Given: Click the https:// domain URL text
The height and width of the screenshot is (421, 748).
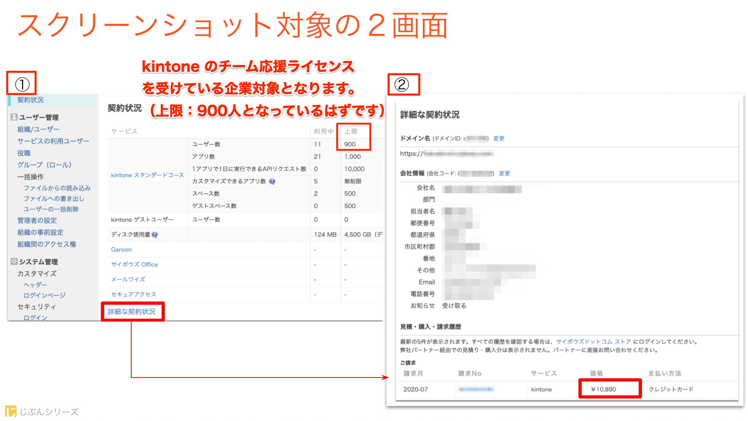Looking at the screenshot, I should tap(447, 154).
